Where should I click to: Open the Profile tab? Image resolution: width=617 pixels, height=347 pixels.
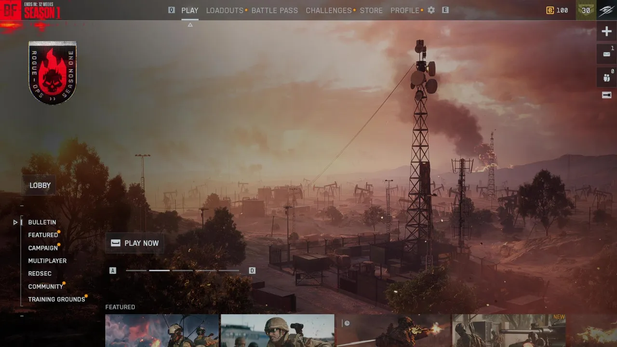pos(405,10)
